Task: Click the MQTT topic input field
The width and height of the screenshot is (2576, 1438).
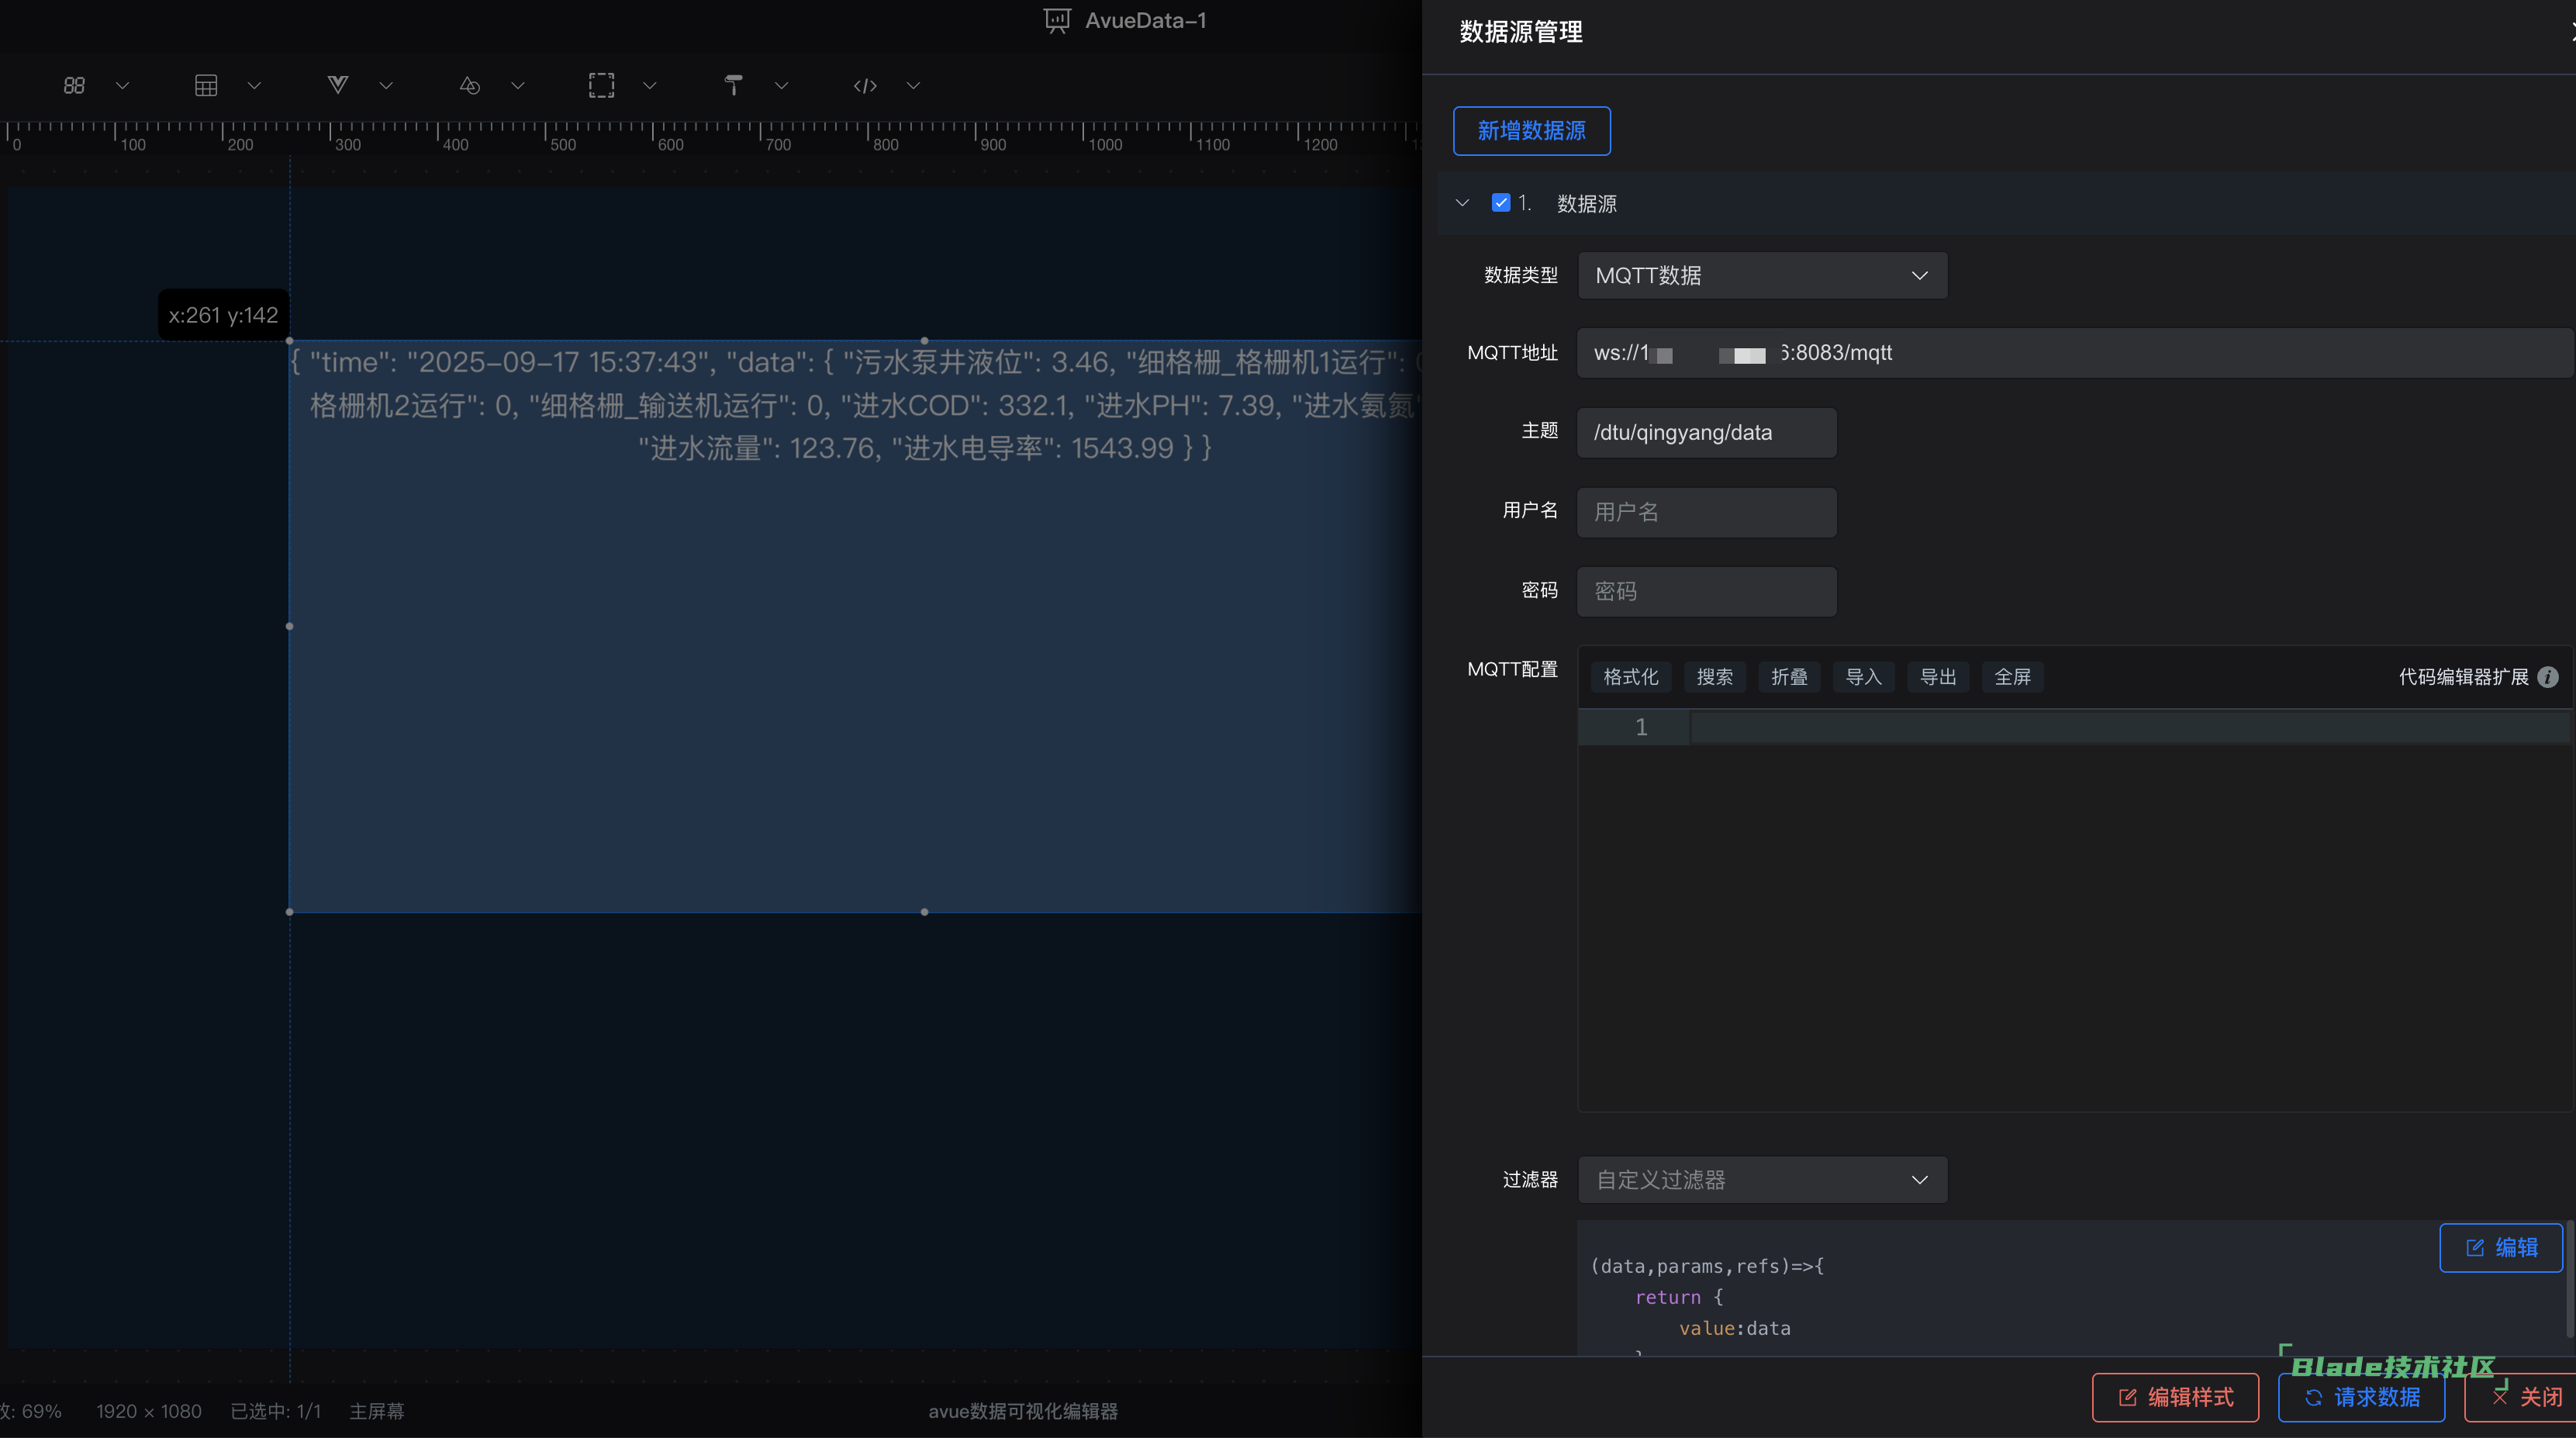Action: (x=1706, y=433)
